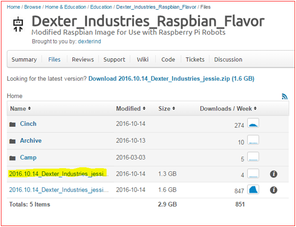Image resolution: width=296 pixels, height=227 pixels.
Task: Click the Dexter_Industries_Raspbian_Flavor page title
Action: pos(148,21)
